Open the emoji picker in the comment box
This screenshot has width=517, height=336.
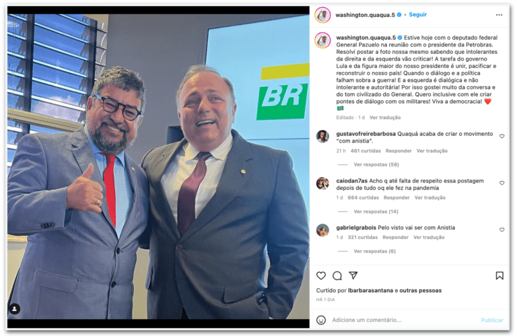(321, 320)
